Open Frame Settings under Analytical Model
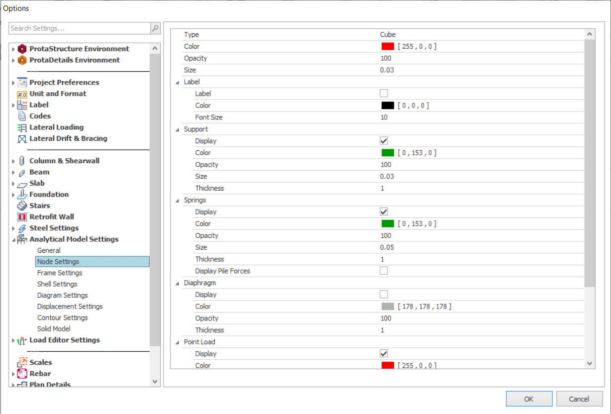611x414 pixels. [x=60, y=273]
